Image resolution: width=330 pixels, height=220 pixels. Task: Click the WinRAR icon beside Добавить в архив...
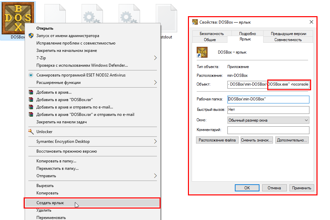tap(31, 92)
